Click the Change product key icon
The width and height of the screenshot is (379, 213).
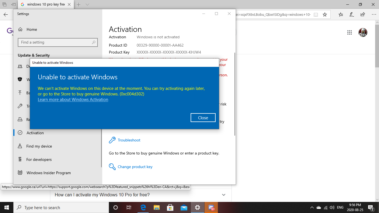pos(112,167)
